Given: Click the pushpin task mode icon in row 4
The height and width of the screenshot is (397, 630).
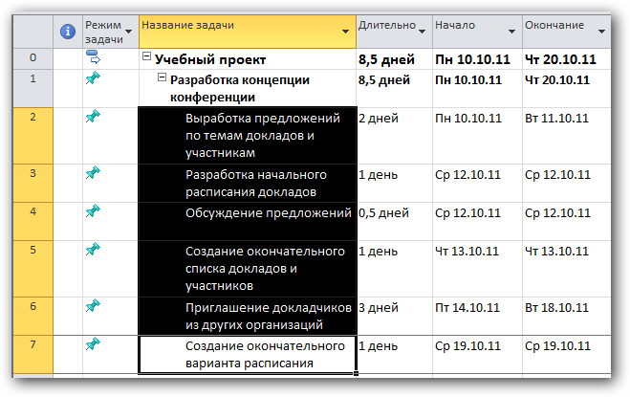Looking at the screenshot, I should coord(93,210).
